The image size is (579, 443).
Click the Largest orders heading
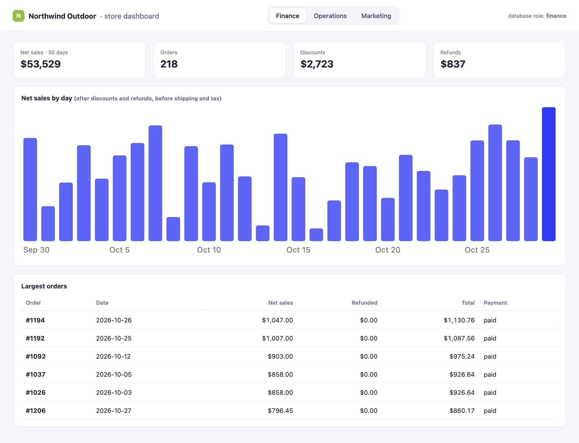44,286
